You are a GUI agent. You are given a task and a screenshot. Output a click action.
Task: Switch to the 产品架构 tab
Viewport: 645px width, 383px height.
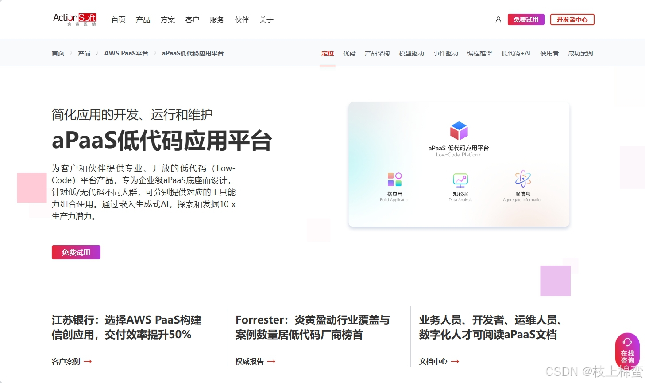(x=377, y=53)
